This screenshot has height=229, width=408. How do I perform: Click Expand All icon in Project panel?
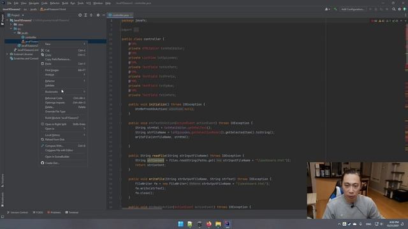click(85, 15)
